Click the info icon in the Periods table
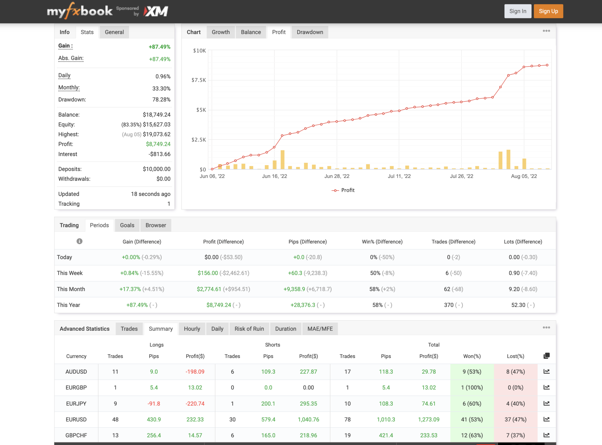The height and width of the screenshot is (445, 602). [x=79, y=241]
